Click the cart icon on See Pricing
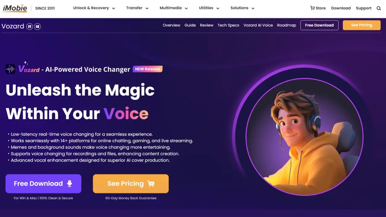Viewport: 386px width, 217px height. pos(150,184)
